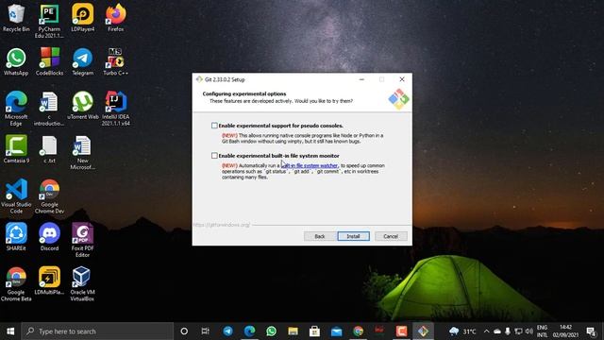The width and height of the screenshot is (604, 340).
Task: Switch ENG INTL input language
Action: pos(543,331)
